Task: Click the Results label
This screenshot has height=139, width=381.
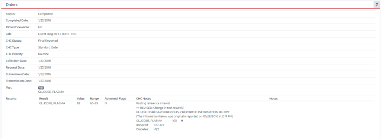Action: click(x=11, y=99)
